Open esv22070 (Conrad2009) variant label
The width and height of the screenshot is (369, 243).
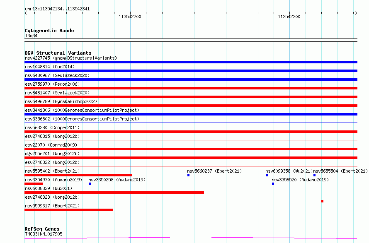click(x=51, y=145)
